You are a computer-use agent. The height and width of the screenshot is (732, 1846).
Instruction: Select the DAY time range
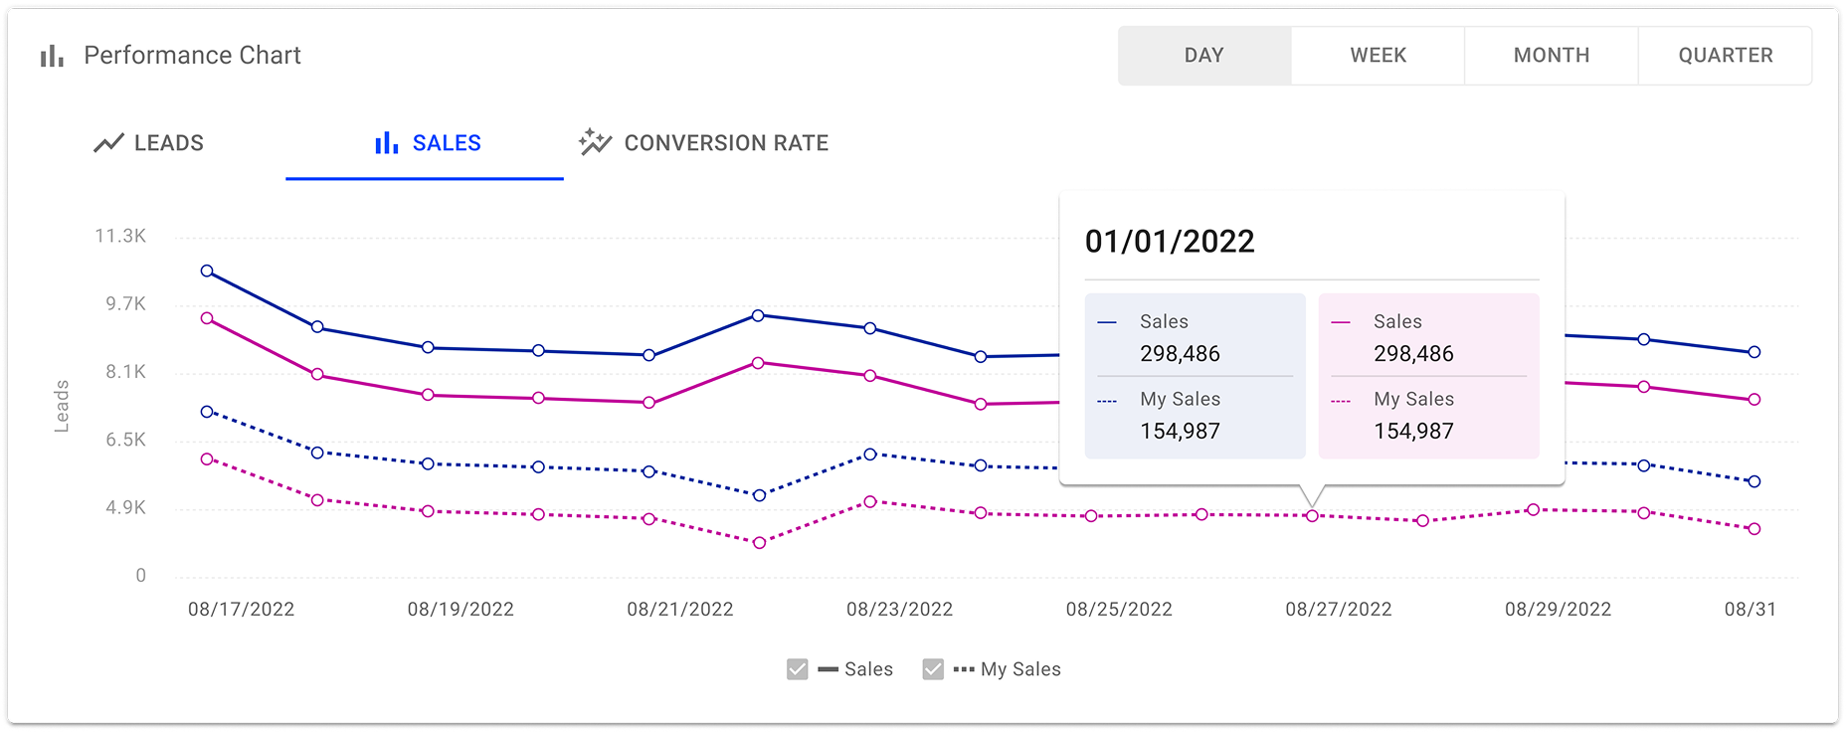(x=1203, y=56)
